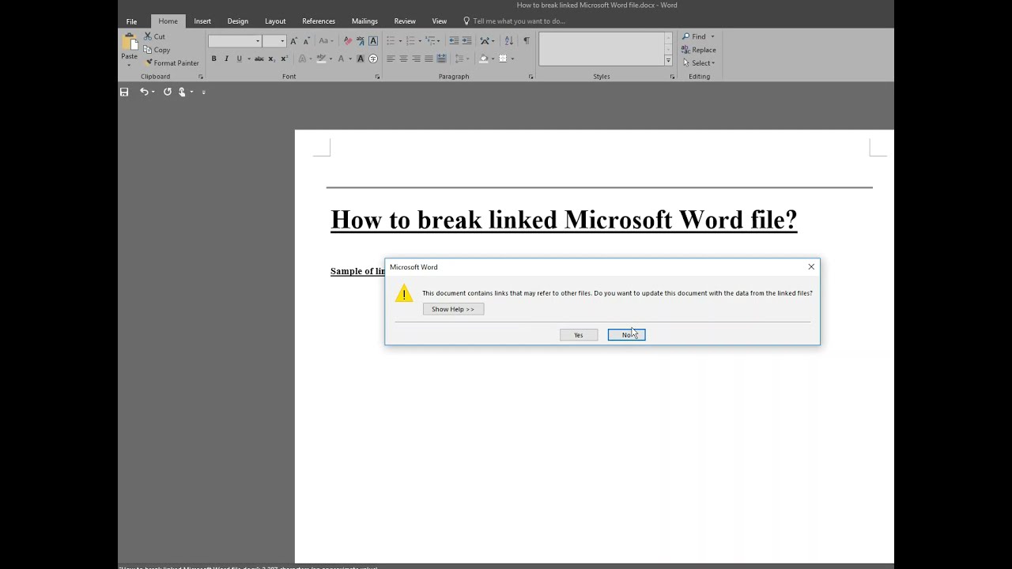Click the Decrease Indent icon
This screenshot has height=569, width=1012.
pos(454,40)
